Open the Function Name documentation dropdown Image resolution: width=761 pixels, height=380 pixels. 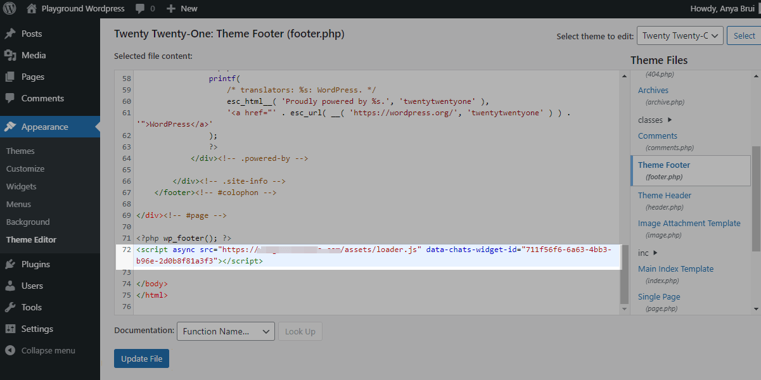(x=225, y=331)
